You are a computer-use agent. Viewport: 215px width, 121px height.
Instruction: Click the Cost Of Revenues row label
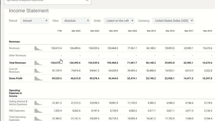[14, 70]
